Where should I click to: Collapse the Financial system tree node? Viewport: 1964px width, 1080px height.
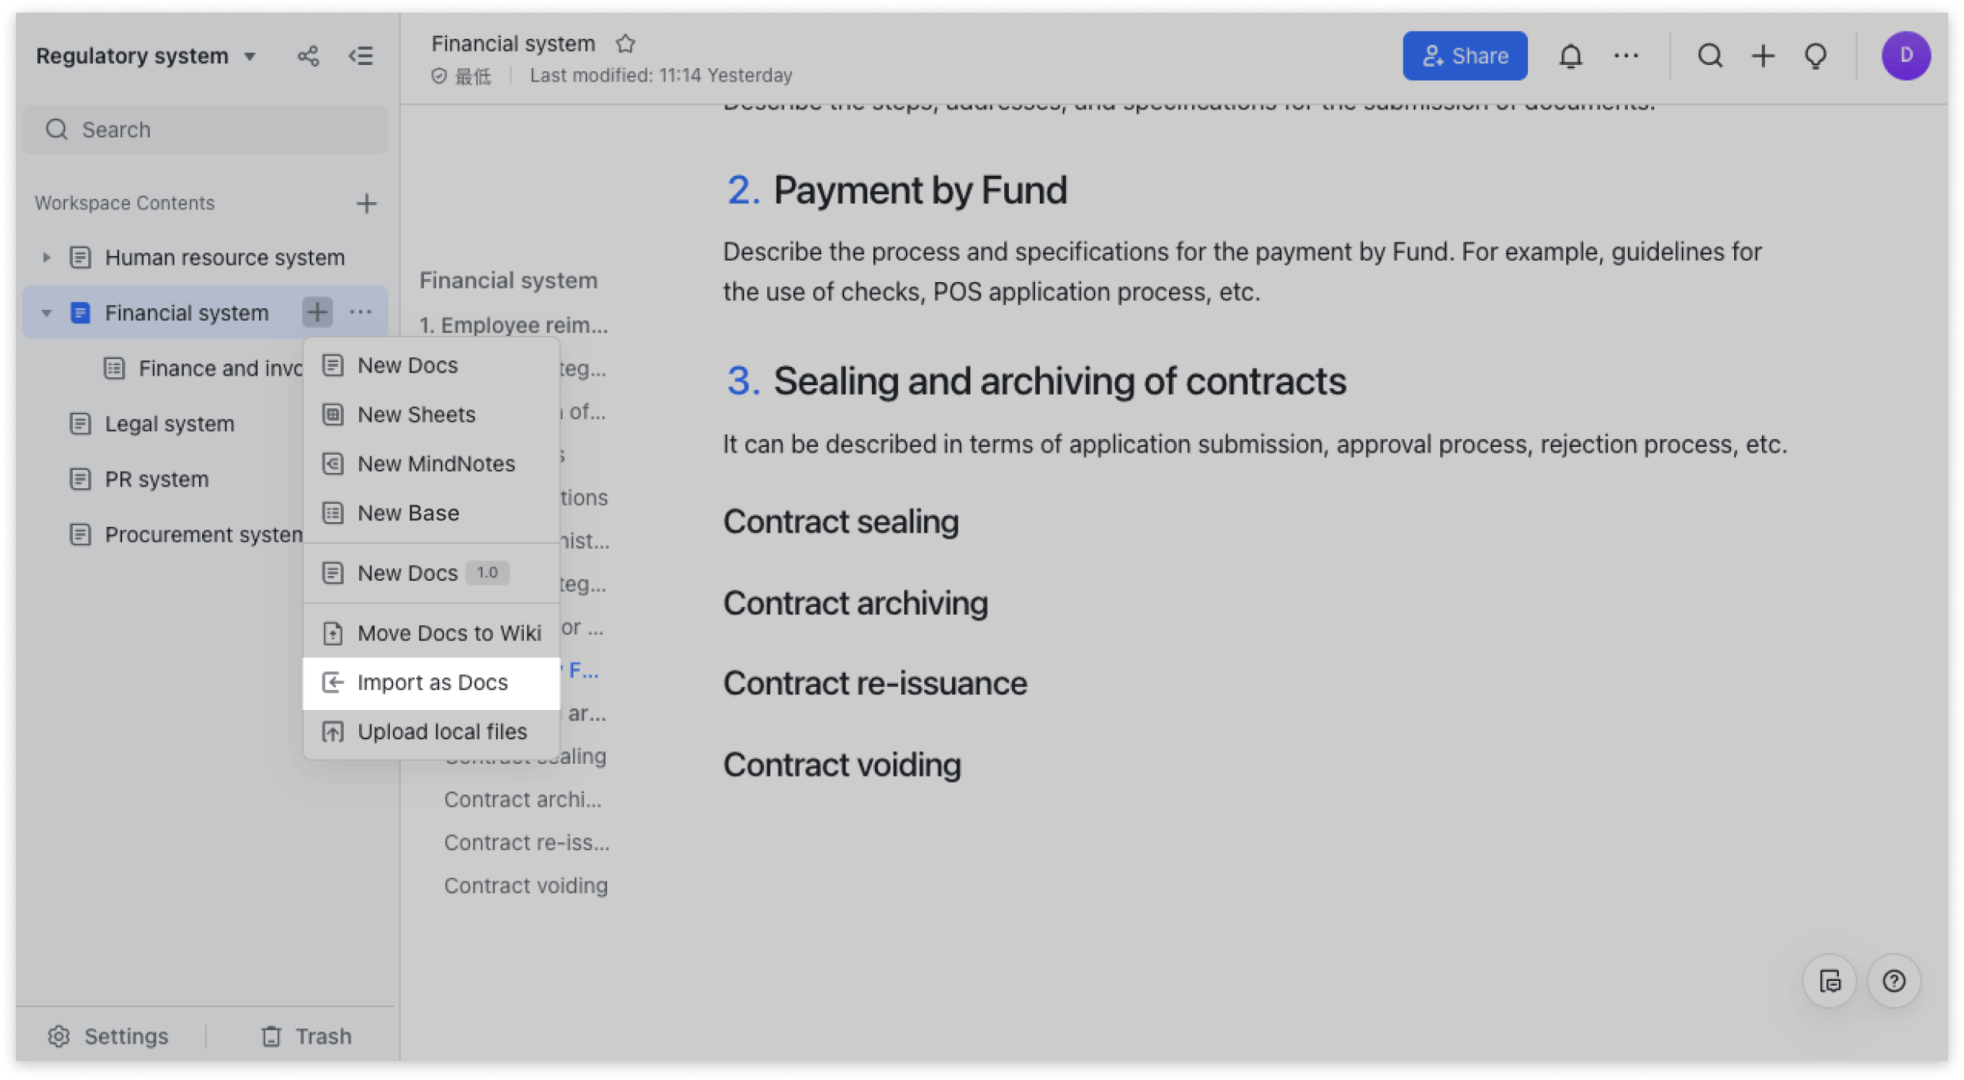coord(46,313)
